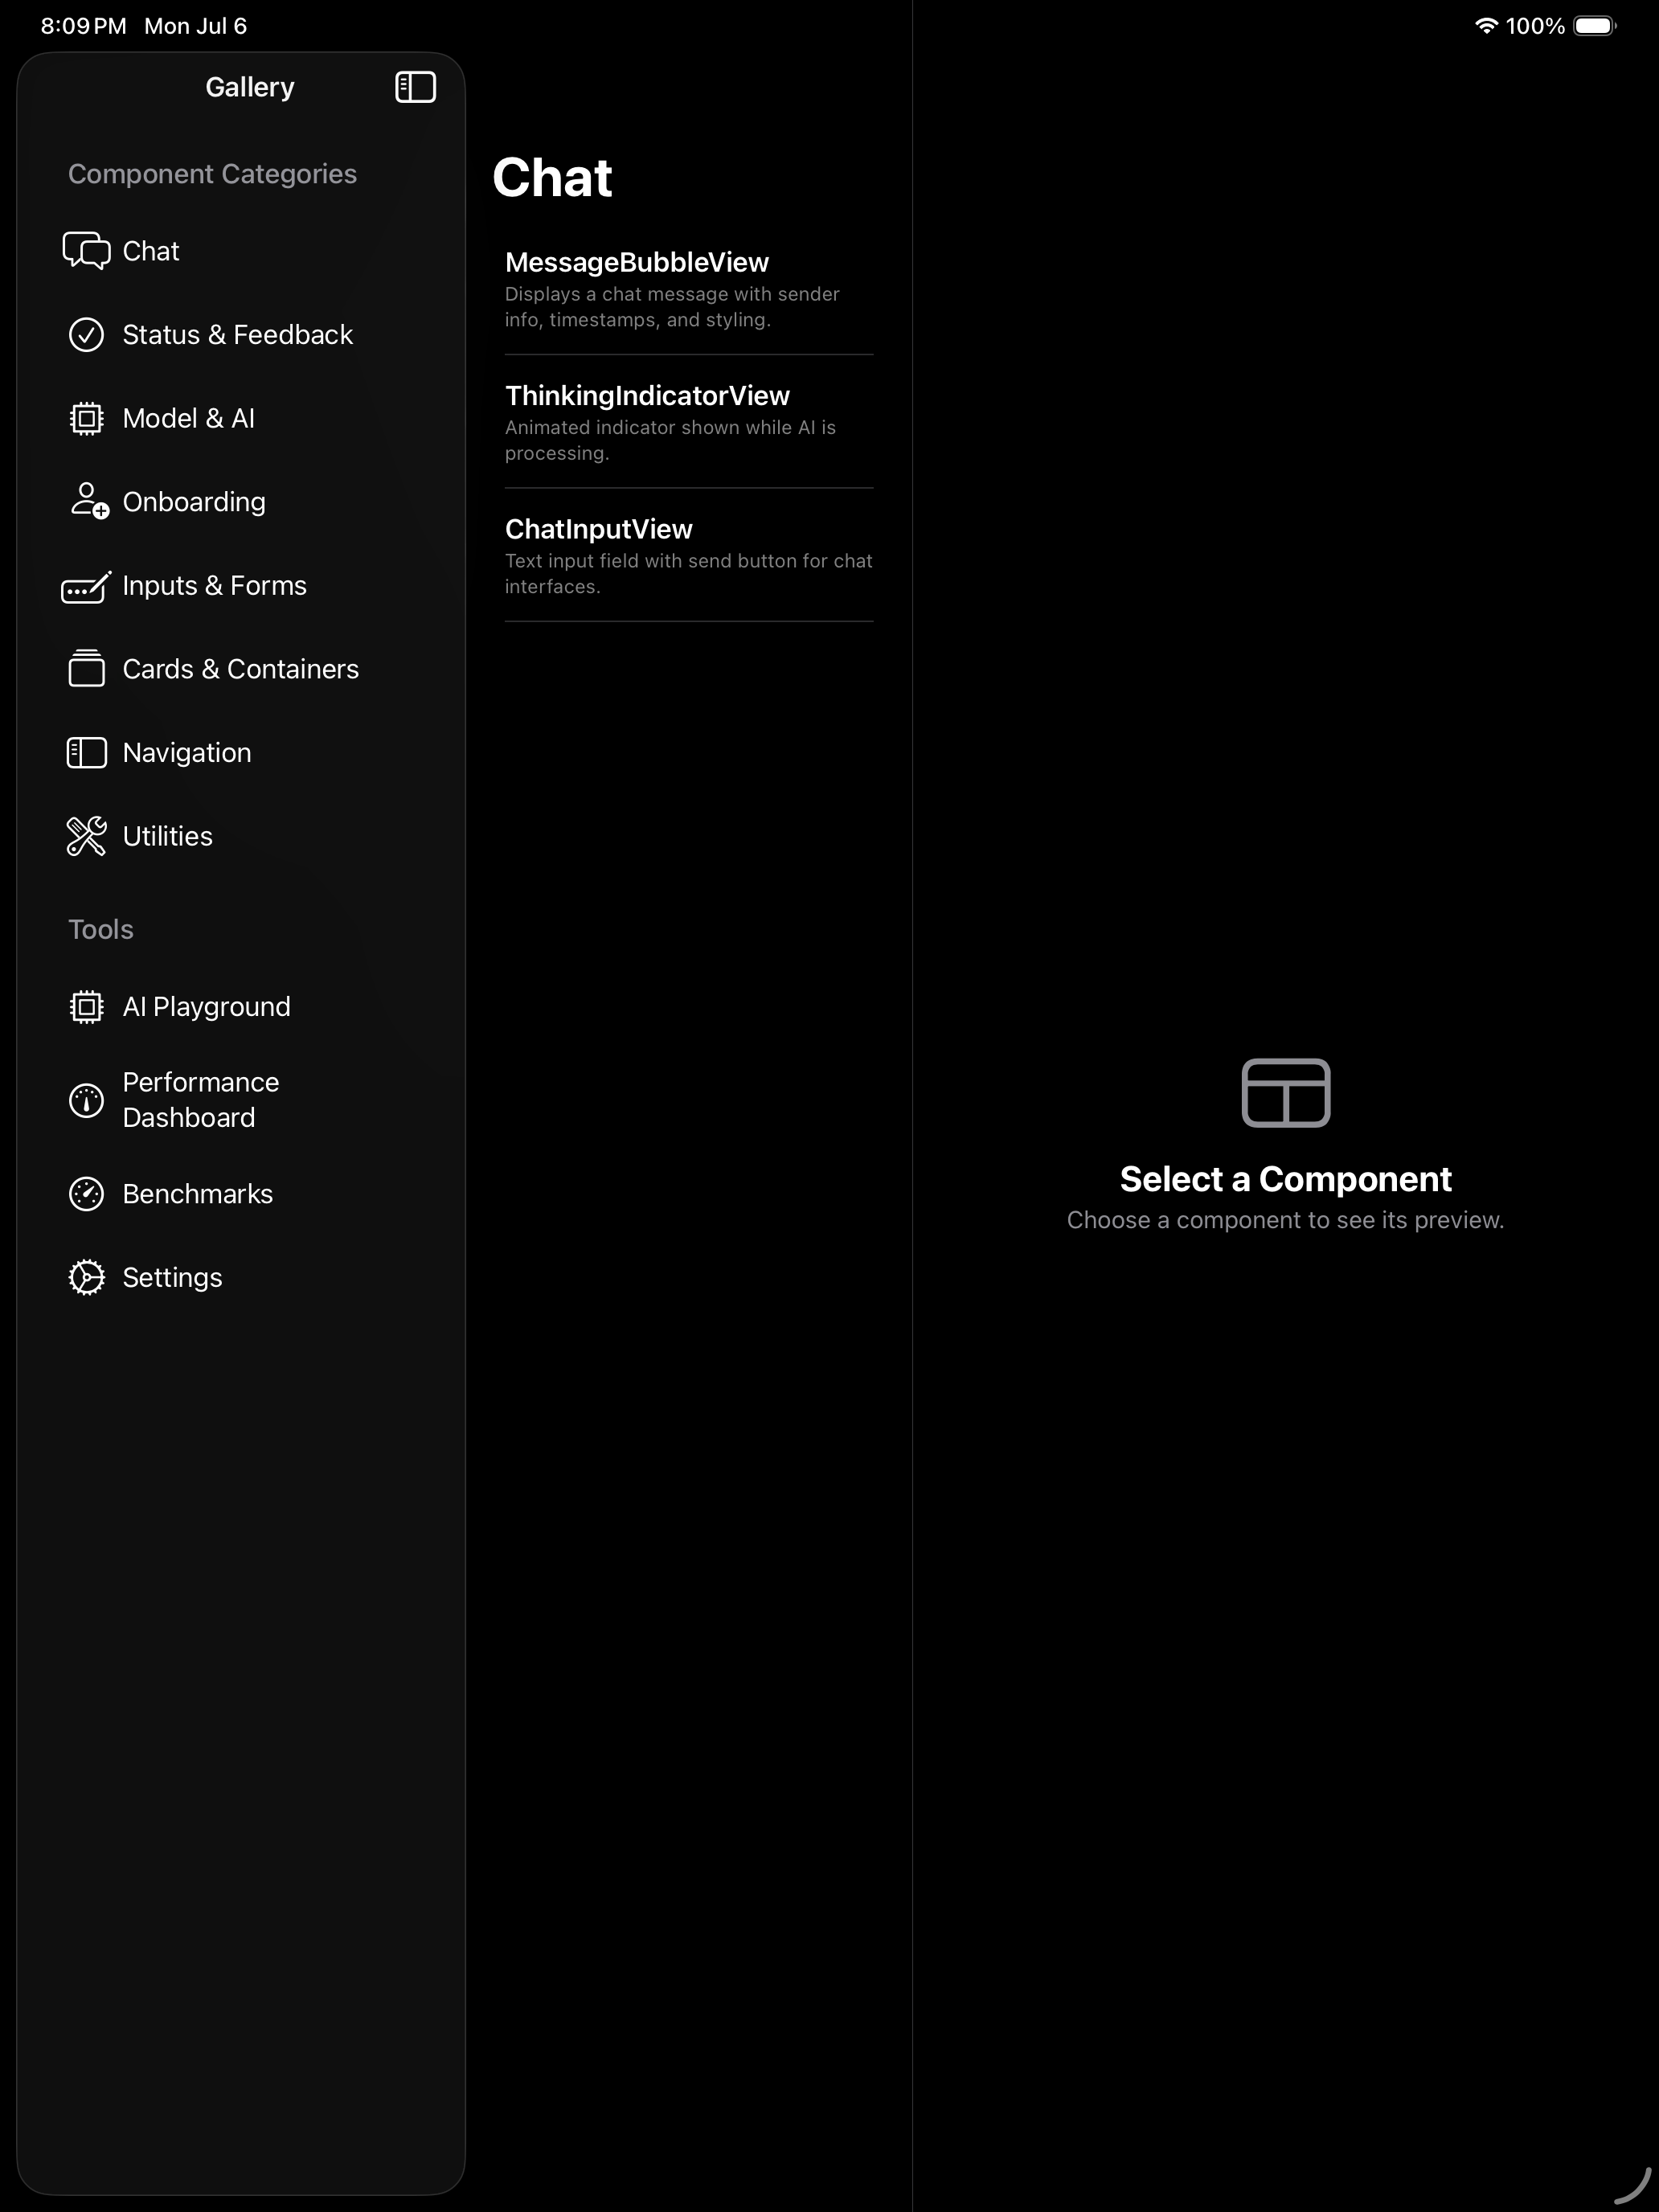Click the 8:09 PM clock

83,26
